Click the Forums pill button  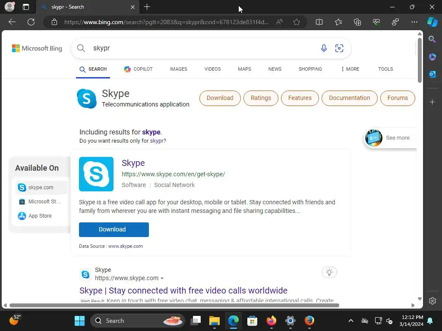398,98
